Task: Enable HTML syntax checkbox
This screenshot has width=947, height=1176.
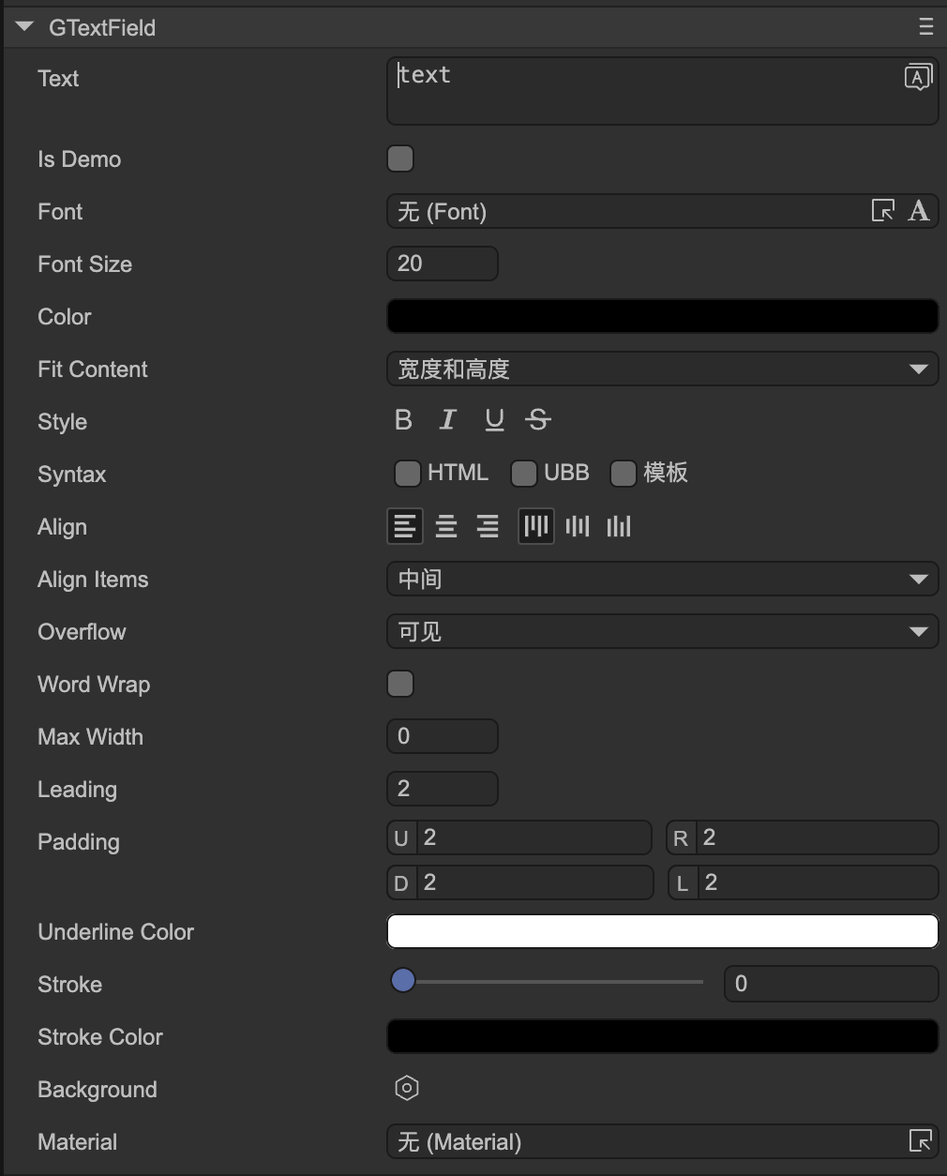Action: click(x=407, y=474)
